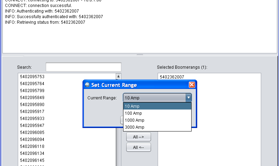279x166 pixels.
Task: Choose the 1000 Amp option
Action: pyautogui.click(x=157, y=120)
